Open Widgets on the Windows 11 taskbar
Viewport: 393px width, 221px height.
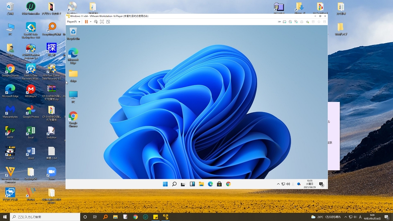[192, 184]
